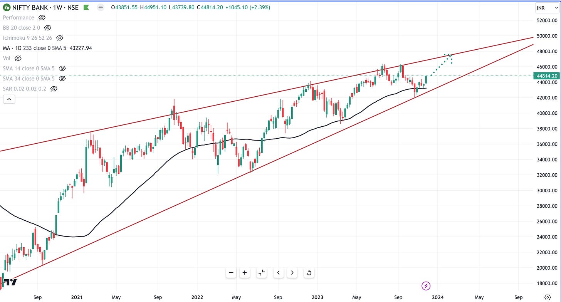The image size is (561, 302).
Task: Show the Vol indicator
Action: [18, 58]
